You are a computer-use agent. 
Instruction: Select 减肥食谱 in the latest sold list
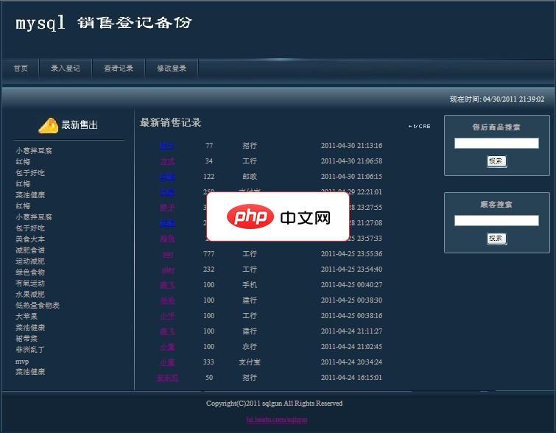pos(30,250)
